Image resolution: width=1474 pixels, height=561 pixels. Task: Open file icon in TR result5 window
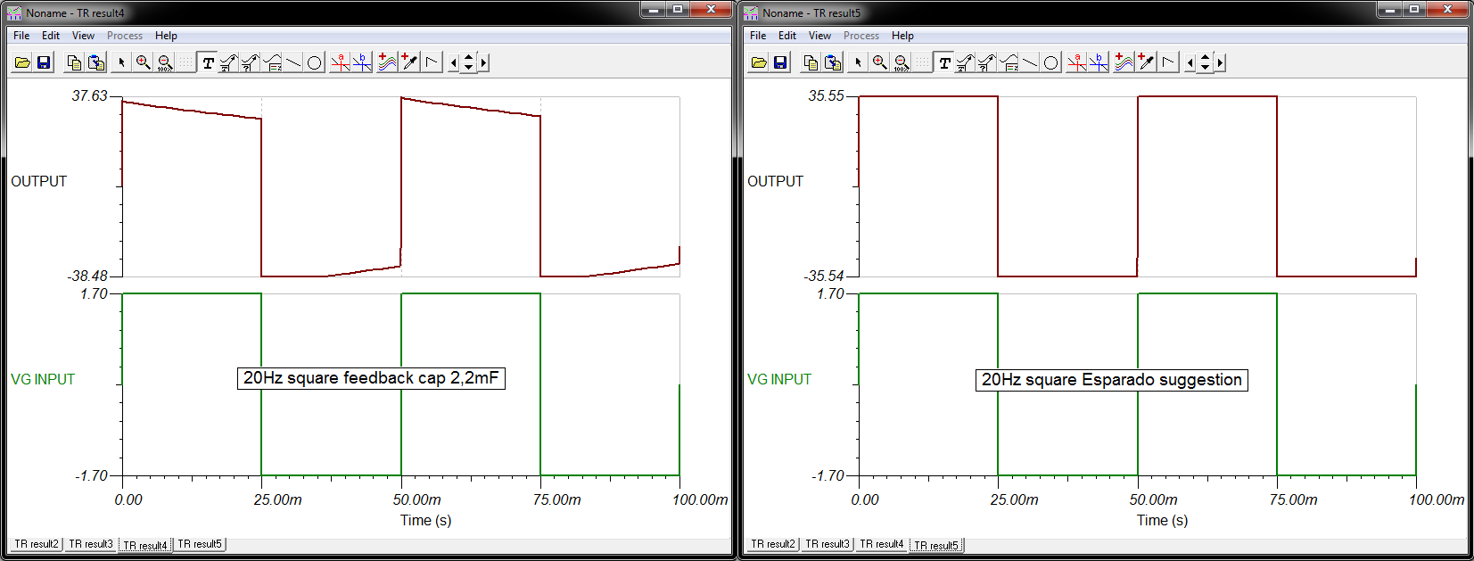[759, 62]
